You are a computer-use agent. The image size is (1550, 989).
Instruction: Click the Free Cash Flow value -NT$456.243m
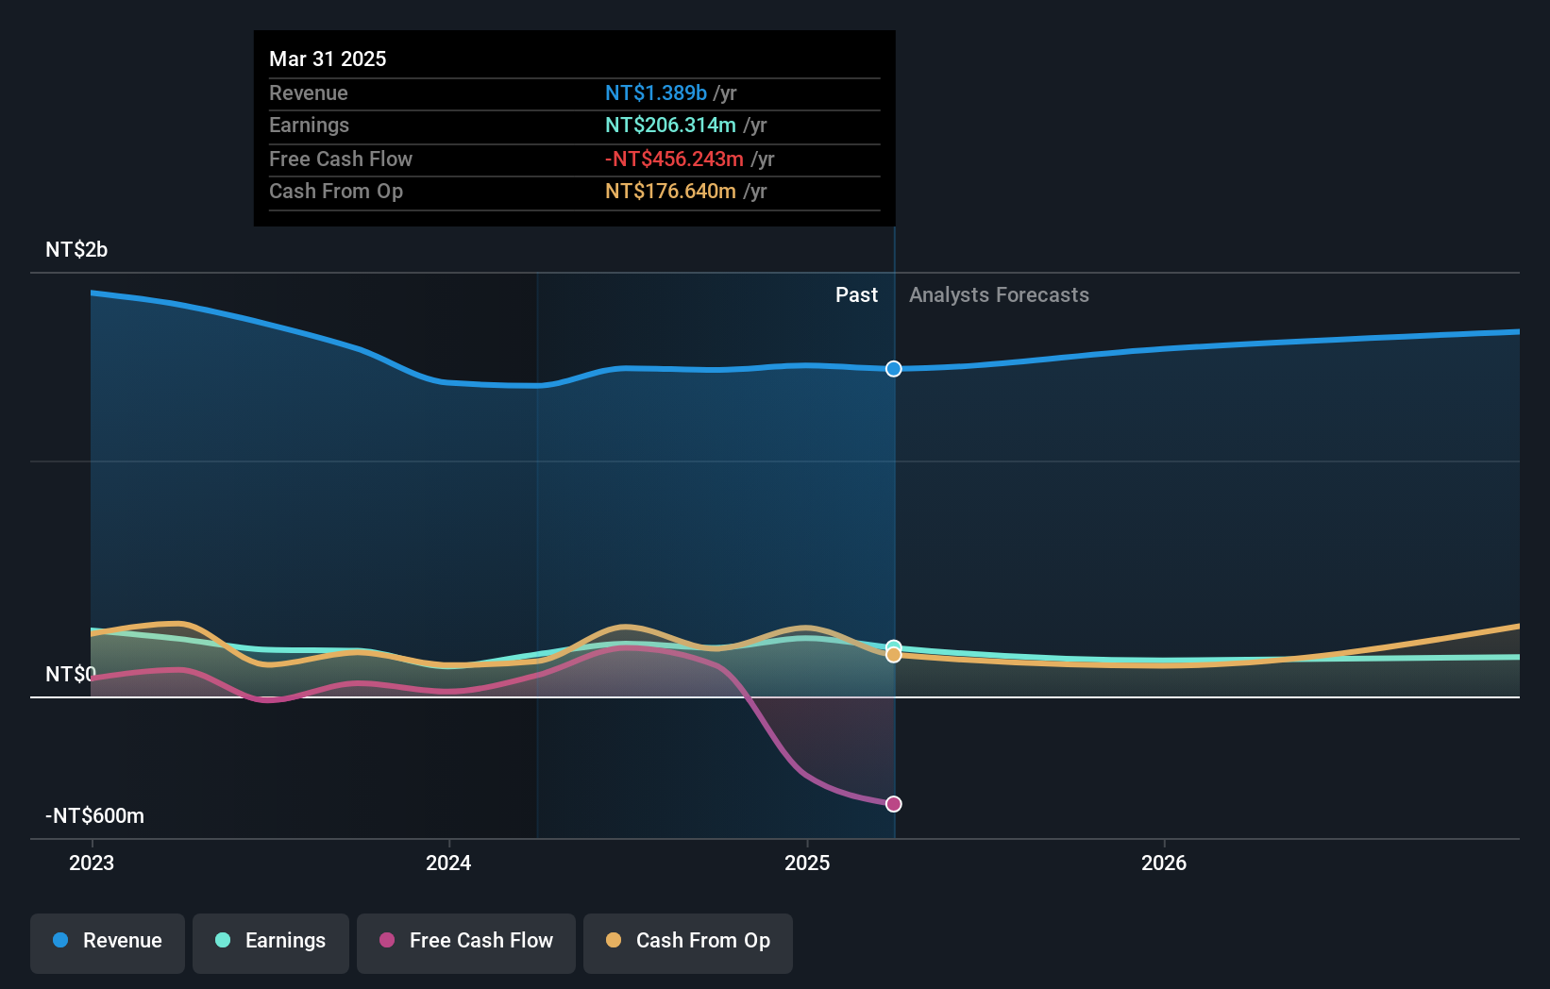(x=674, y=159)
